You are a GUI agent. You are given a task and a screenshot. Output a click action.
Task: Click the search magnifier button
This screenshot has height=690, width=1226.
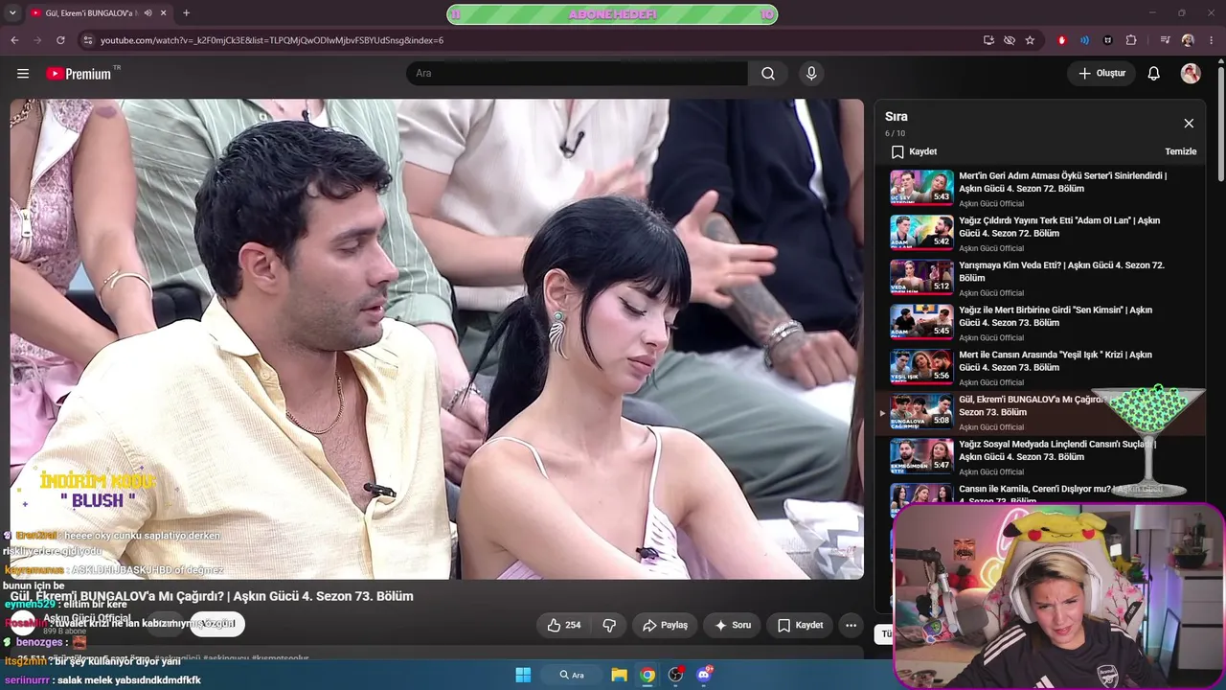pos(768,74)
